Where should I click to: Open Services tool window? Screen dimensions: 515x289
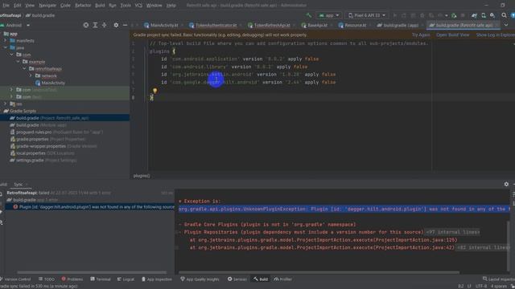pos(237,279)
